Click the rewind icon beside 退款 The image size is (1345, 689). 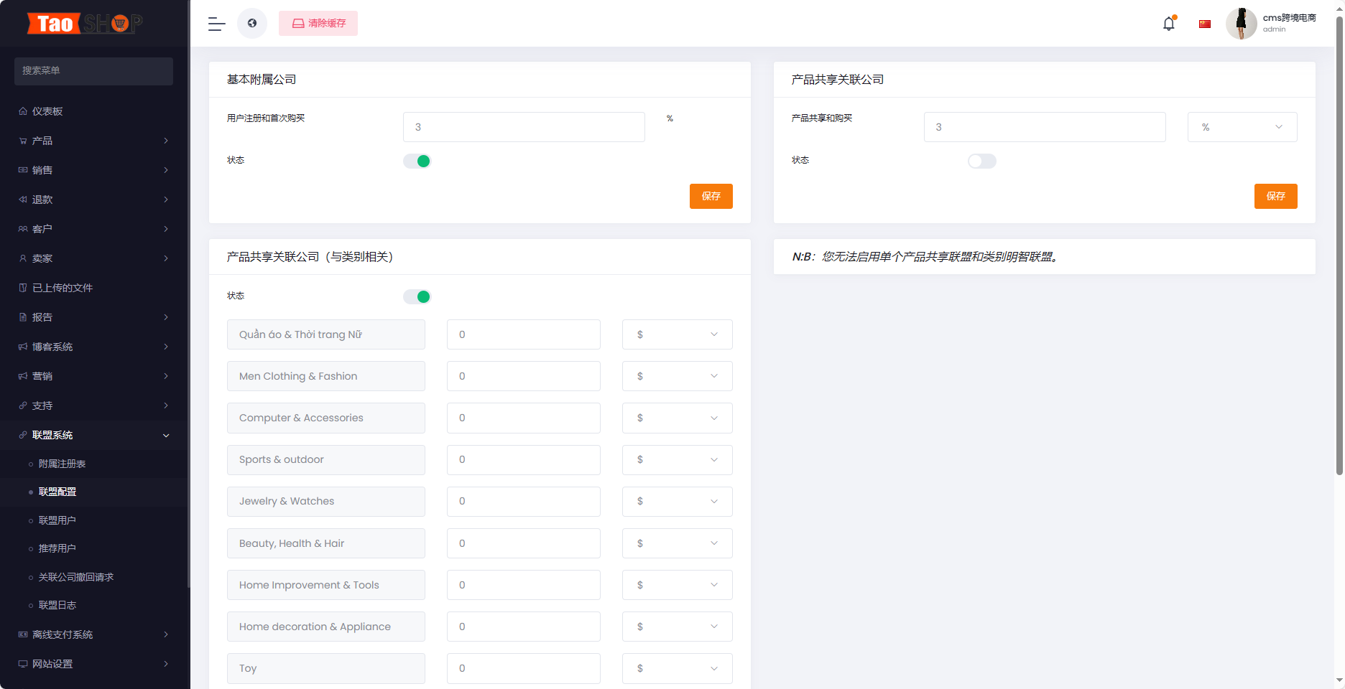(x=23, y=200)
